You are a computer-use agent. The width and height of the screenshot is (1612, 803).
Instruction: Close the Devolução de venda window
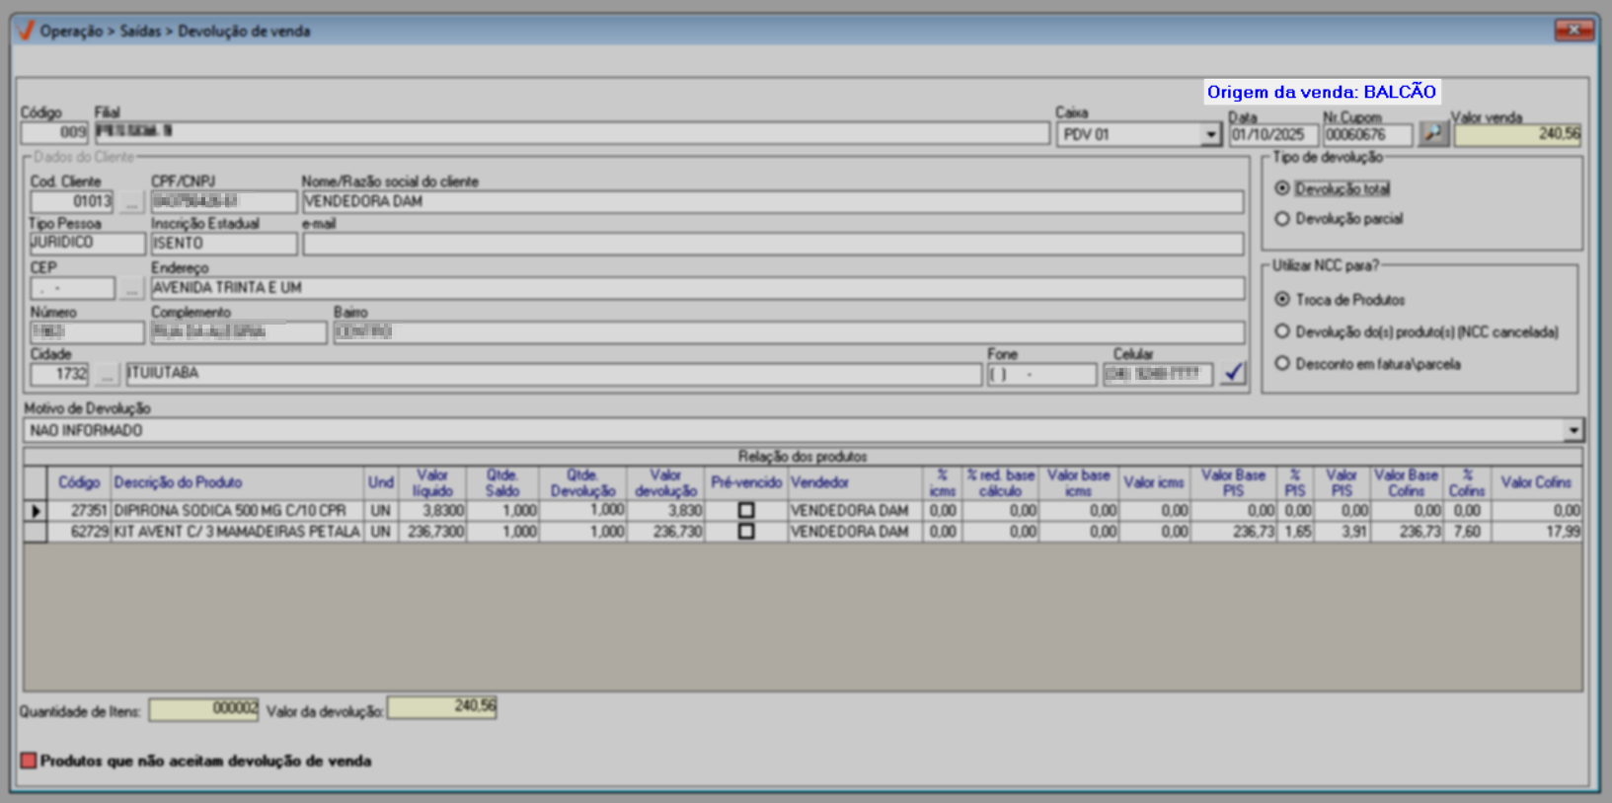[x=1574, y=31]
